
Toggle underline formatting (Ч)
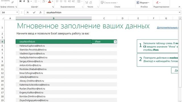point(28,1)
